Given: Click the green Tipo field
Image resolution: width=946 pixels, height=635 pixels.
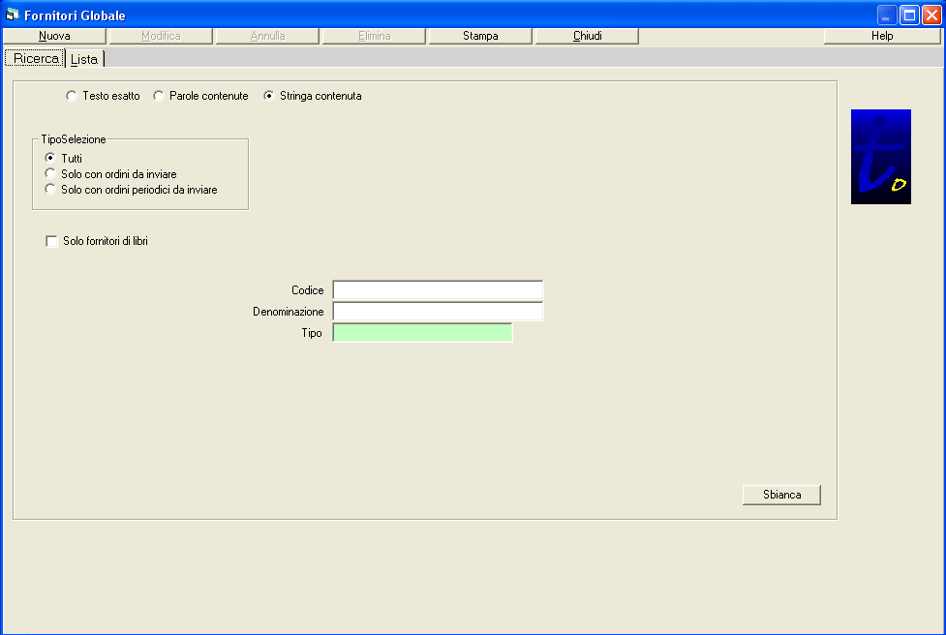Looking at the screenshot, I should (x=422, y=333).
